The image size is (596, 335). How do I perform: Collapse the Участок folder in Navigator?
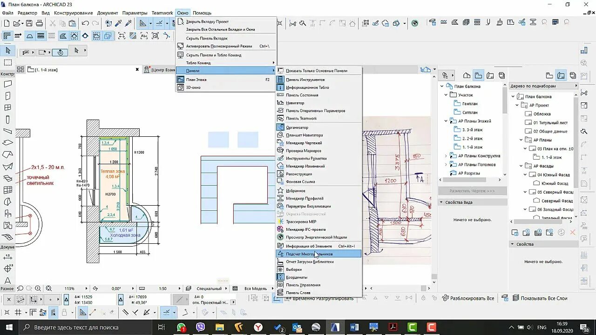(x=446, y=95)
